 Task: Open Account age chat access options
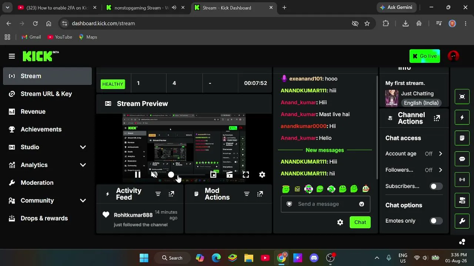click(x=414, y=154)
